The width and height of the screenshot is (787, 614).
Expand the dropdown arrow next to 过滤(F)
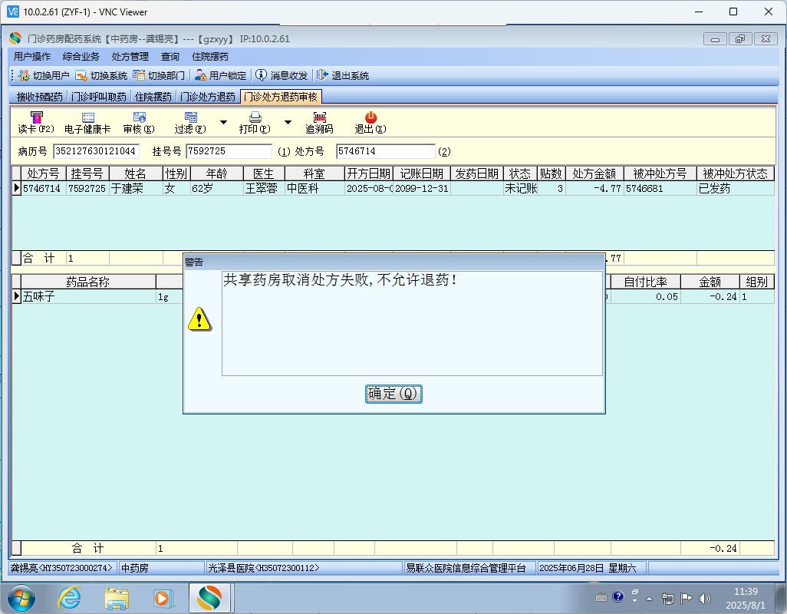click(x=223, y=122)
